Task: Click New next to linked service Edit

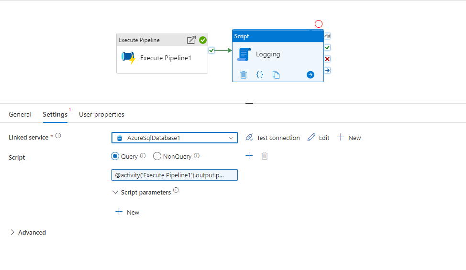Action: point(349,138)
